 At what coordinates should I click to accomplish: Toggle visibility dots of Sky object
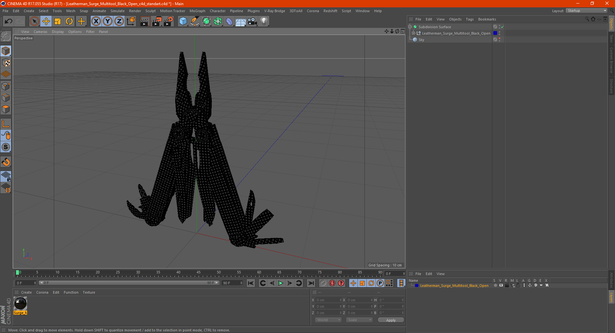[x=499, y=40]
